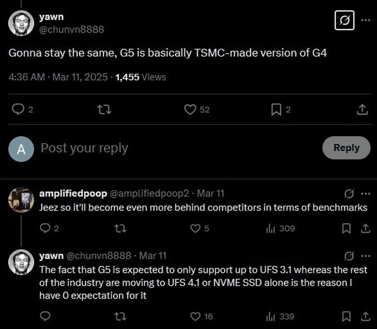This screenshot has height=329, width=377.
Task: Open the more options menu on the main tweet
Action: (x=366, y=21)
